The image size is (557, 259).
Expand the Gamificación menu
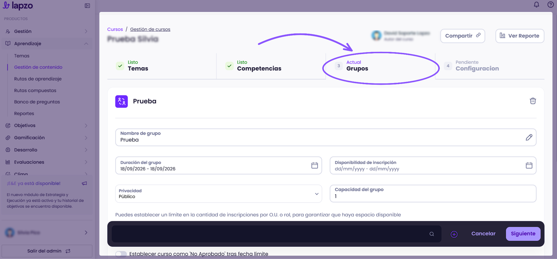coord(47,138)
